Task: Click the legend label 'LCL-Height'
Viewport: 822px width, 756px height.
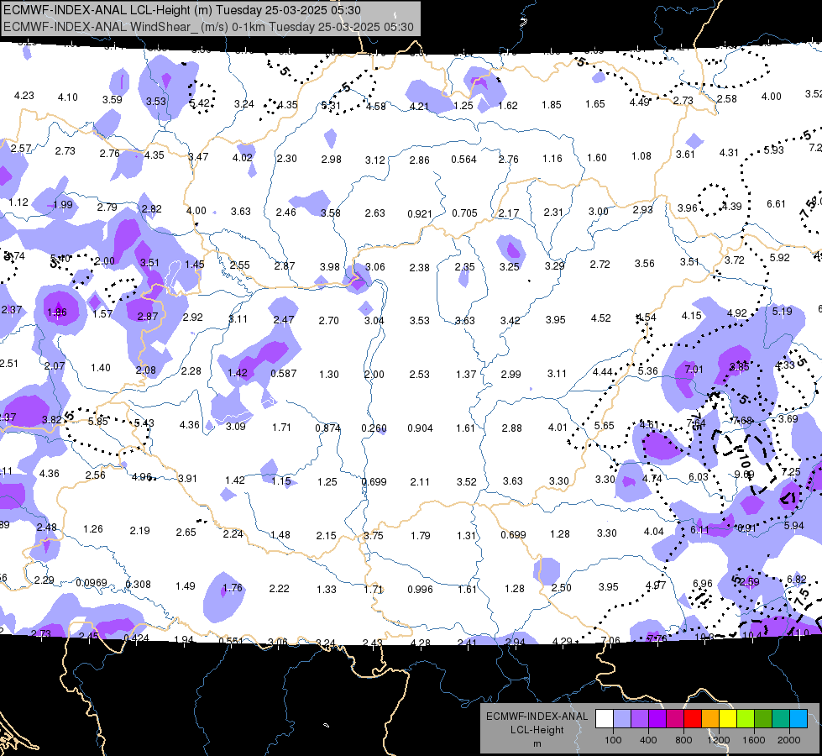Action: (x=537, y=730)
